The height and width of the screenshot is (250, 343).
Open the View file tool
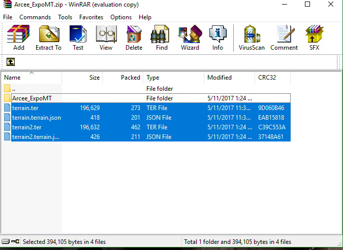point(106,38)
